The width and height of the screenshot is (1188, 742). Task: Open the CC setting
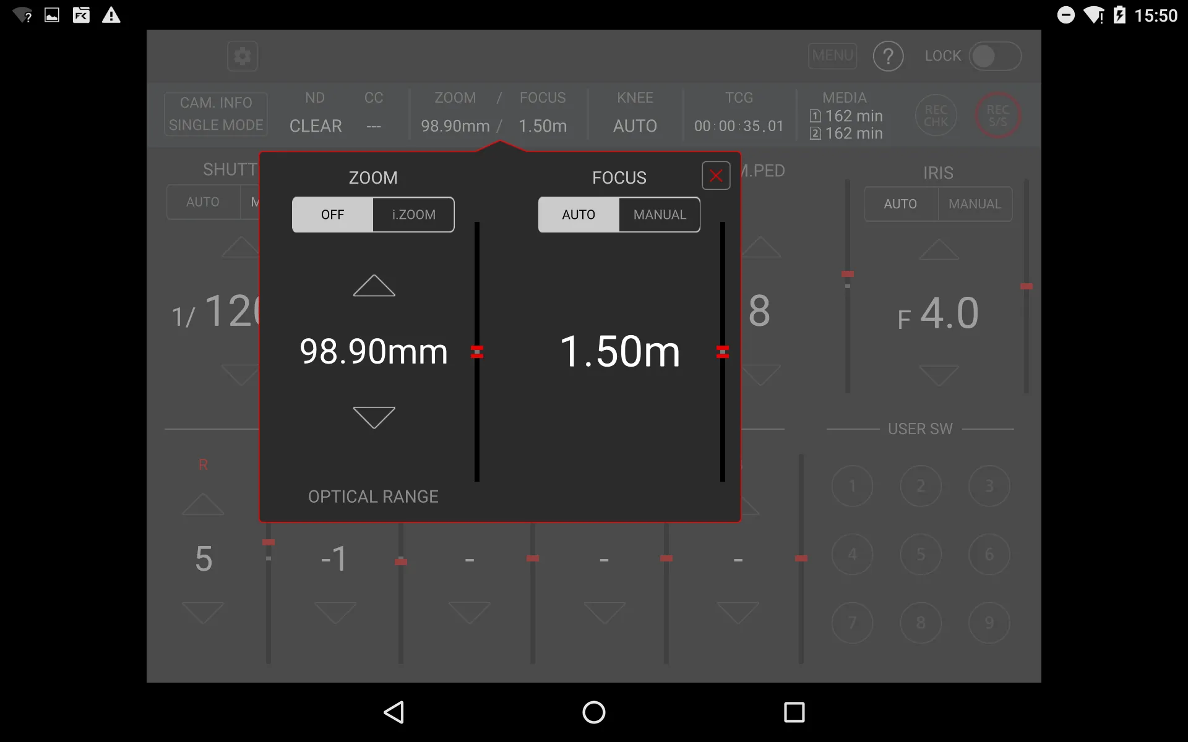point(374,113)
